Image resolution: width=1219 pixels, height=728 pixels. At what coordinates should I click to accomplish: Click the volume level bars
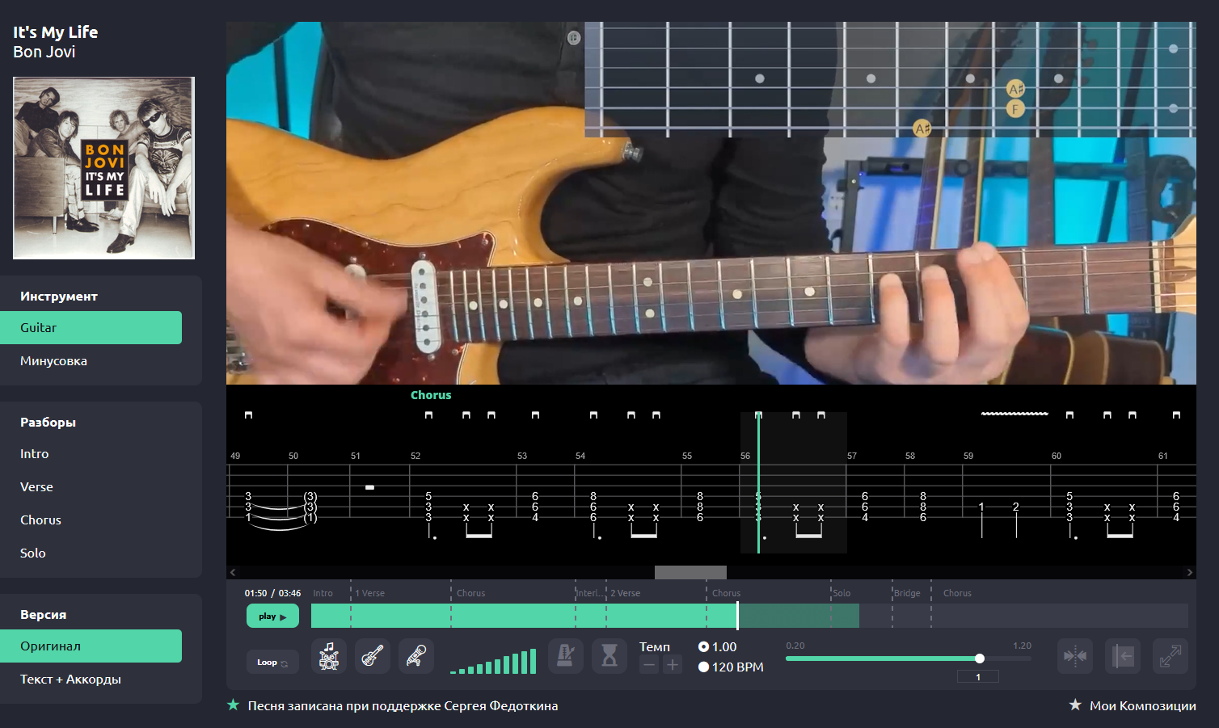pos(493,662)
